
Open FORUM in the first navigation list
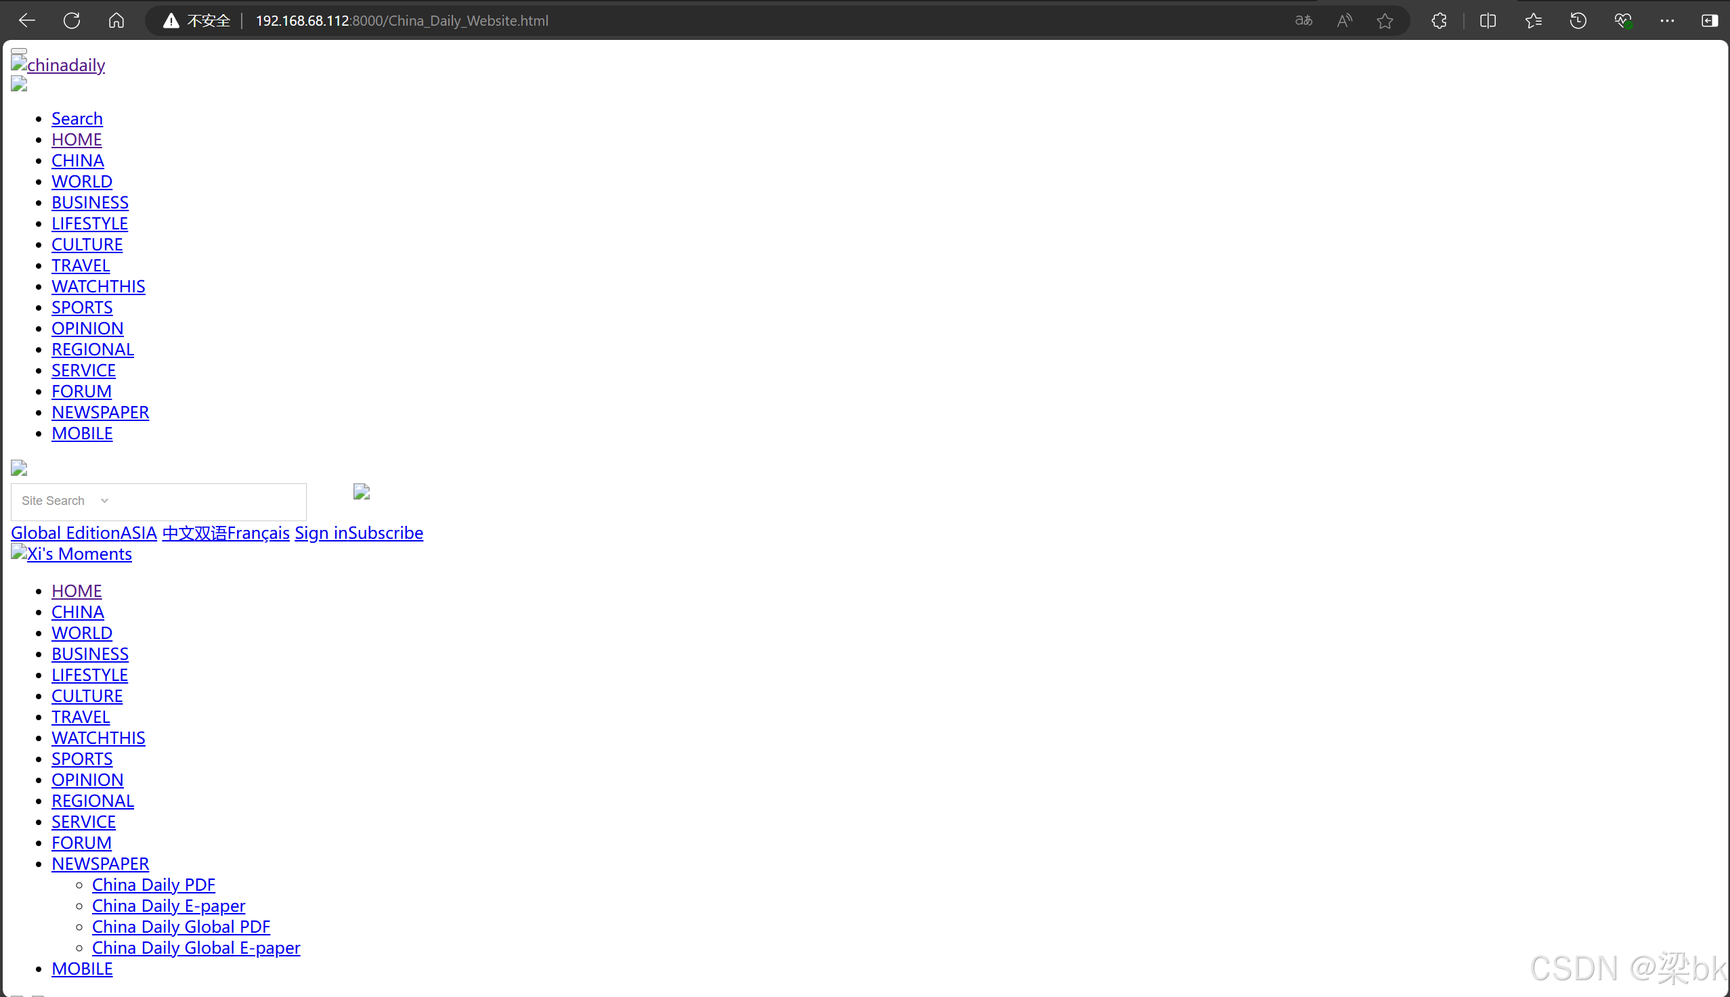[x=81, y=392]
